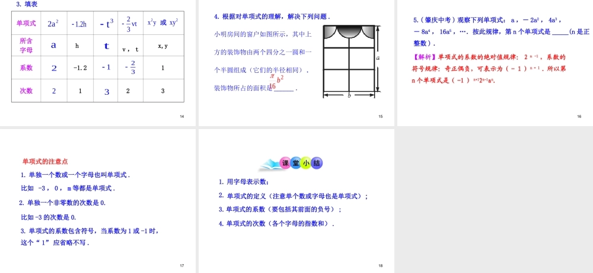Click the 所含字母 row label
This screenshot has height=273, width=593.
pyautogui.click(x=26, y=46)
